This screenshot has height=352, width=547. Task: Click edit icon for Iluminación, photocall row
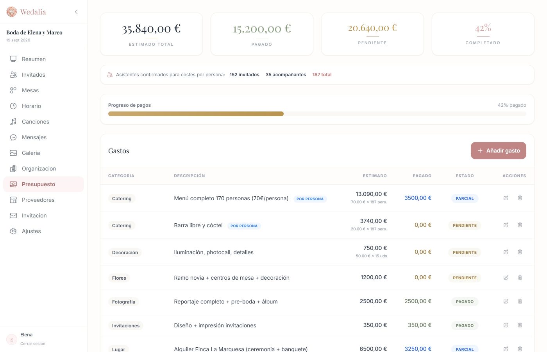[x=506, y=252]
